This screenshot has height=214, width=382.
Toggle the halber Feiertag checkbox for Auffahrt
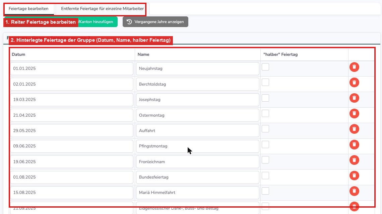coord(265,129)
